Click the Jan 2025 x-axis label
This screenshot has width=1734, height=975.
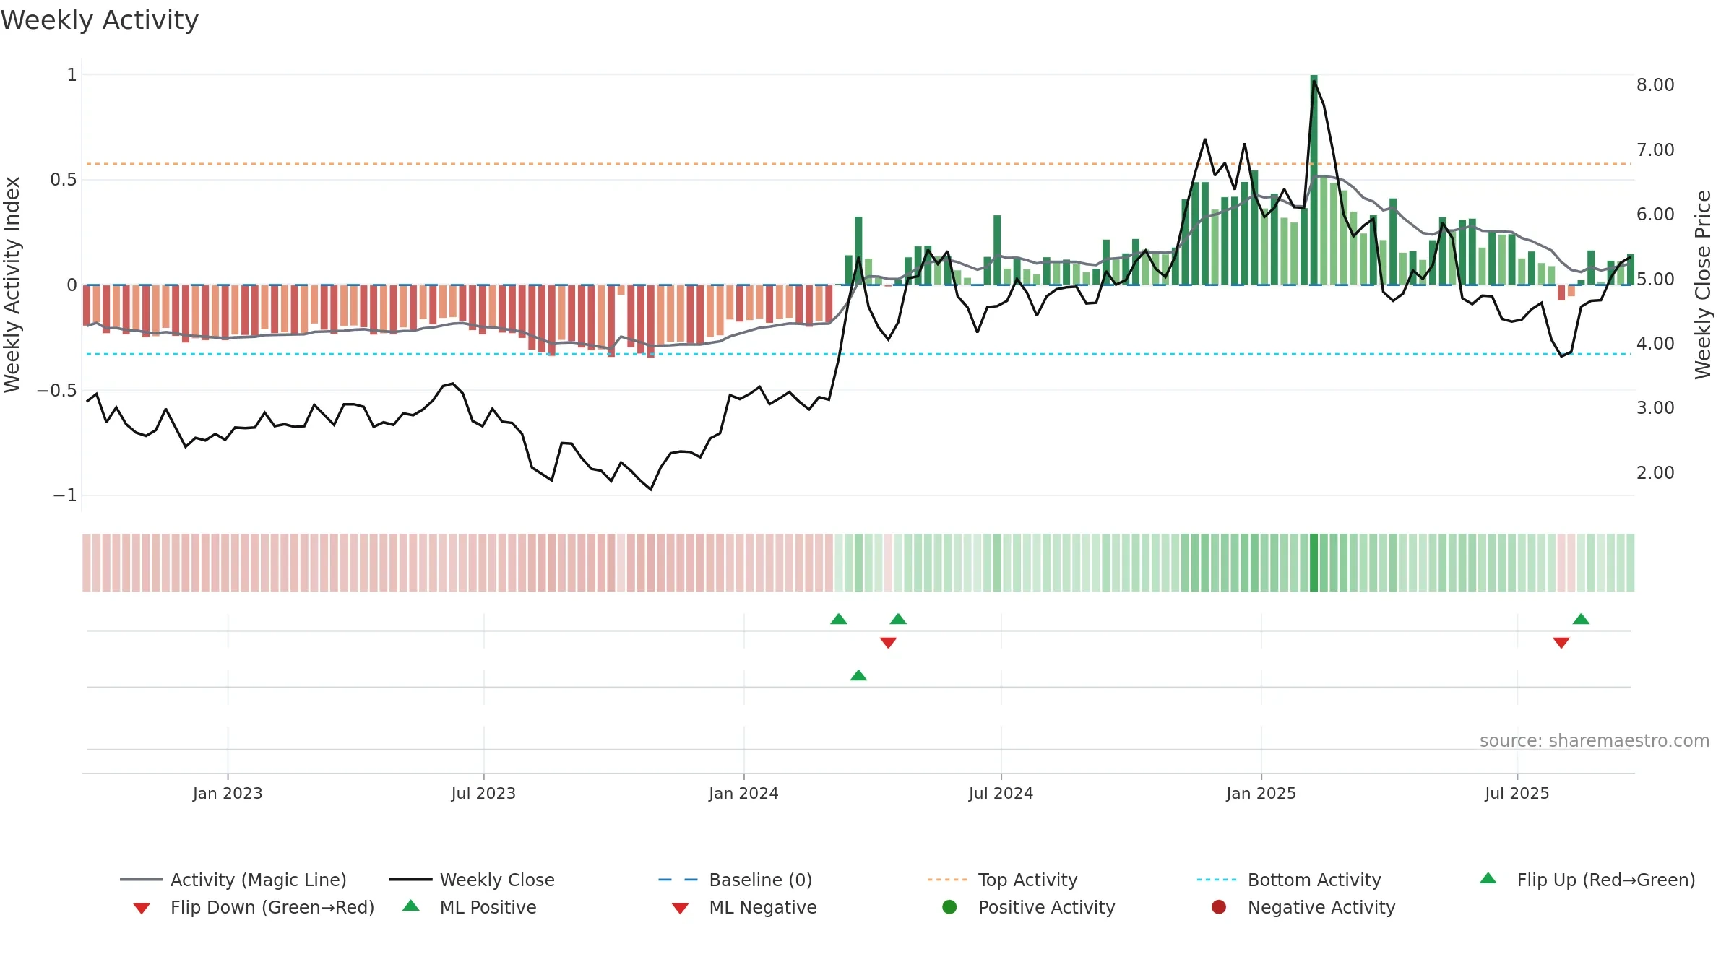click(x=1261, y=793)
